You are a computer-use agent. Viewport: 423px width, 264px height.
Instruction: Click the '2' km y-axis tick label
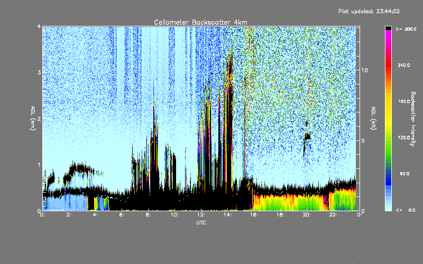coord(39,119)
